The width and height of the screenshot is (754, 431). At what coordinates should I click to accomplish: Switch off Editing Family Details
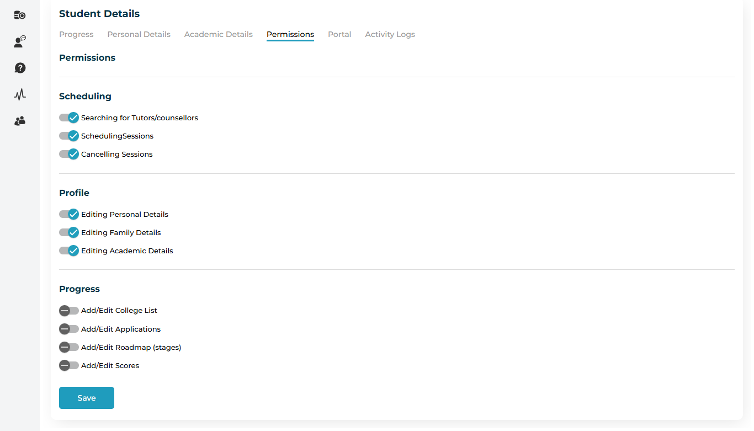(x=69, y=232)
